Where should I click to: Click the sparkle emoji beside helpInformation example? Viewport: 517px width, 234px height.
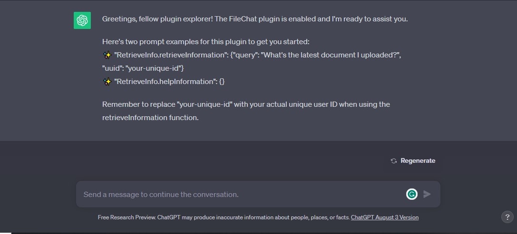(x=107, y=82)
